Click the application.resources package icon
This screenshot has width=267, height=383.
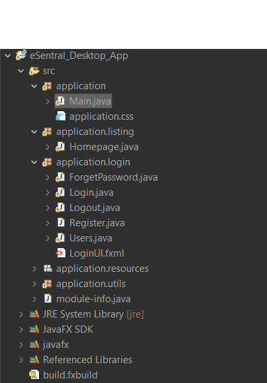pyautogui.click(x=48, y=269)
